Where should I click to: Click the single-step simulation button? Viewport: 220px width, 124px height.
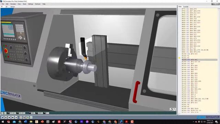click(x=16, y=117)
